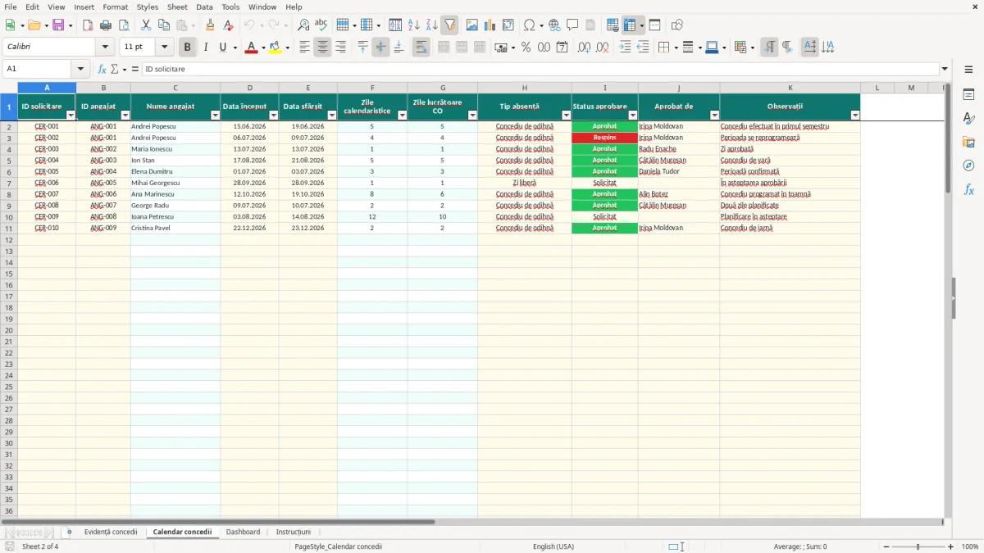Switch to Instrucțiuni sheet tab

pyautogui.click(x=294, y=532)
